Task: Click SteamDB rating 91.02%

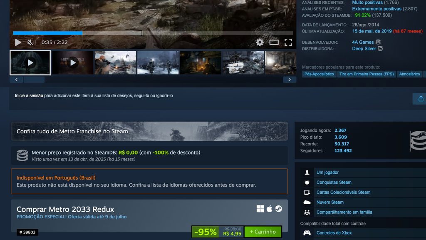Action: tap(363, 15)
